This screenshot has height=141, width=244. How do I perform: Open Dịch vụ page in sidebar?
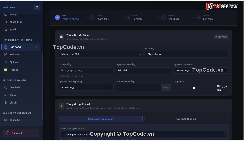20,62
